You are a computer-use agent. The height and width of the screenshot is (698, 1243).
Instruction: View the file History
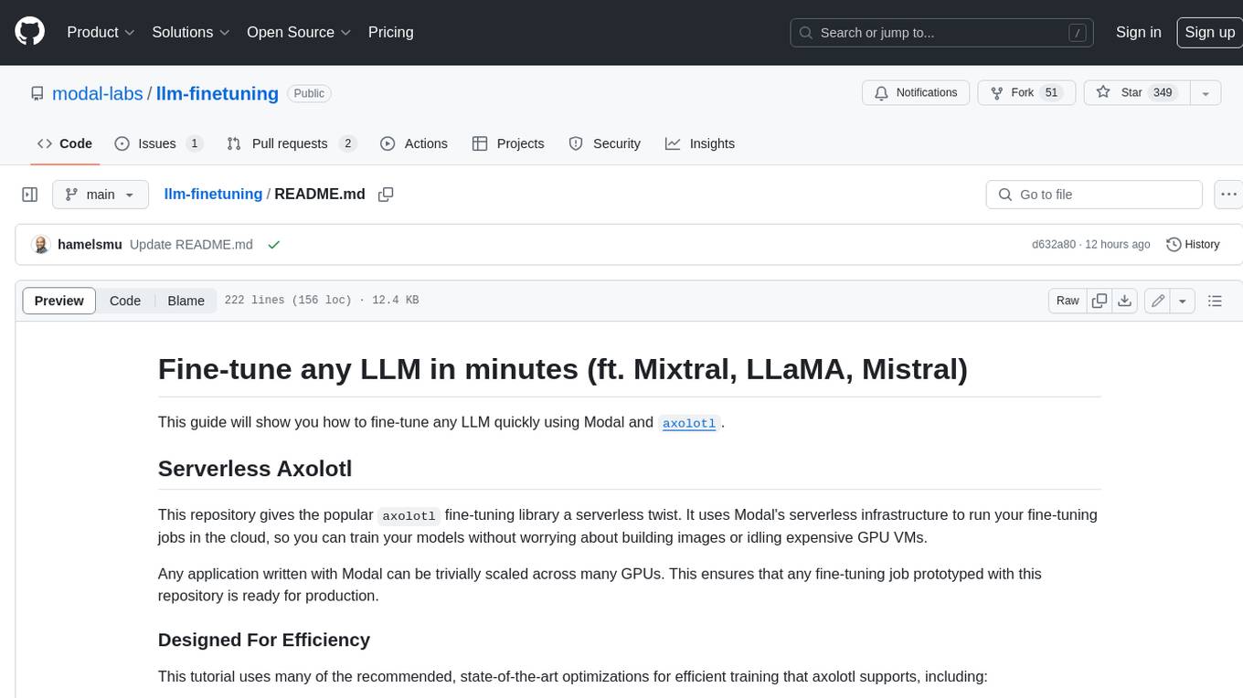[1194, 245]
